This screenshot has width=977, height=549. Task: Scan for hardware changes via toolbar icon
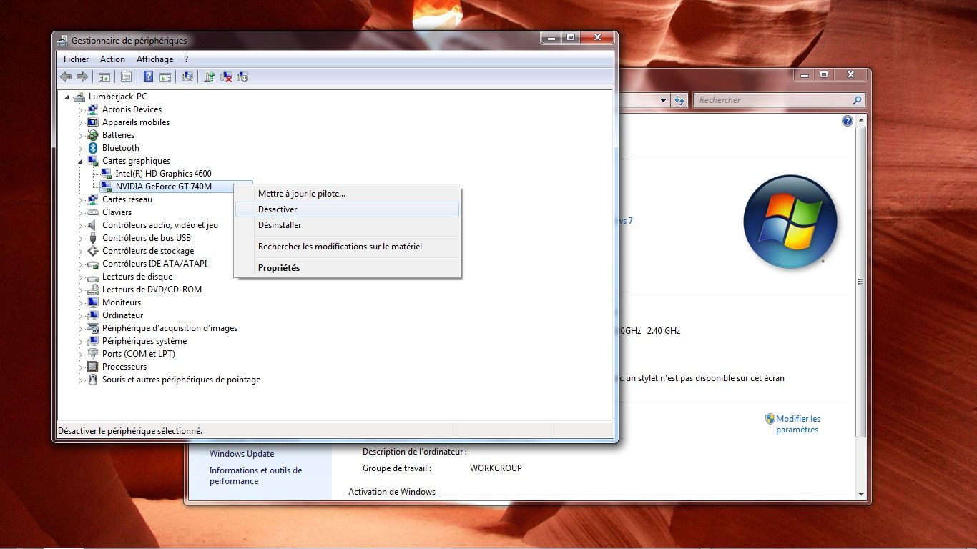(187, 76)
